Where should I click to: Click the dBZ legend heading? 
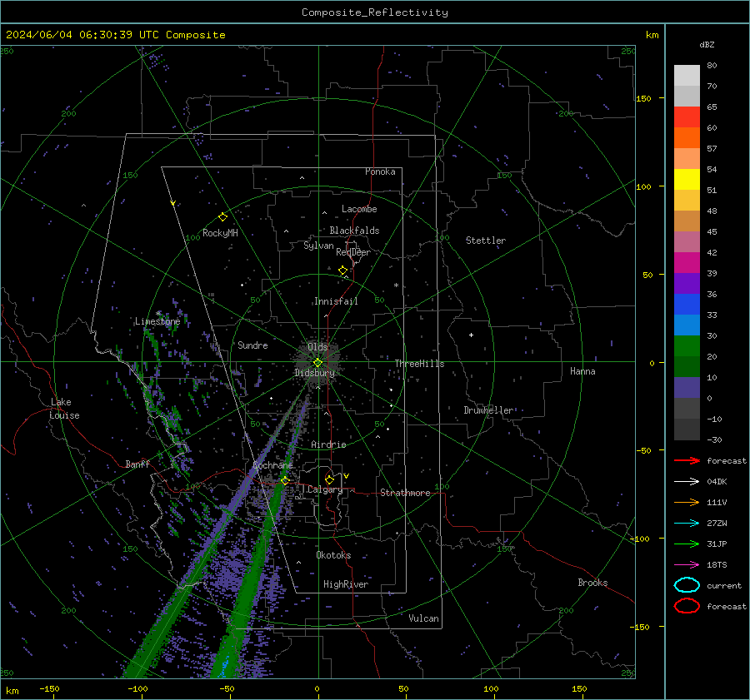pyautogui.click(x=707, y=44)
